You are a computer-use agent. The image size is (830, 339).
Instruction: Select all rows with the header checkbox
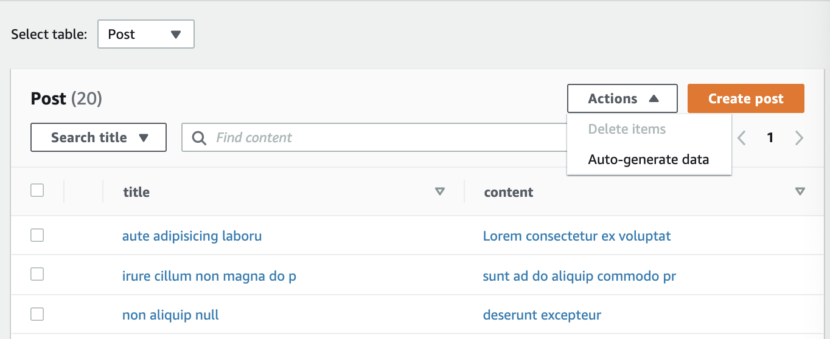(x=37, y=191)
